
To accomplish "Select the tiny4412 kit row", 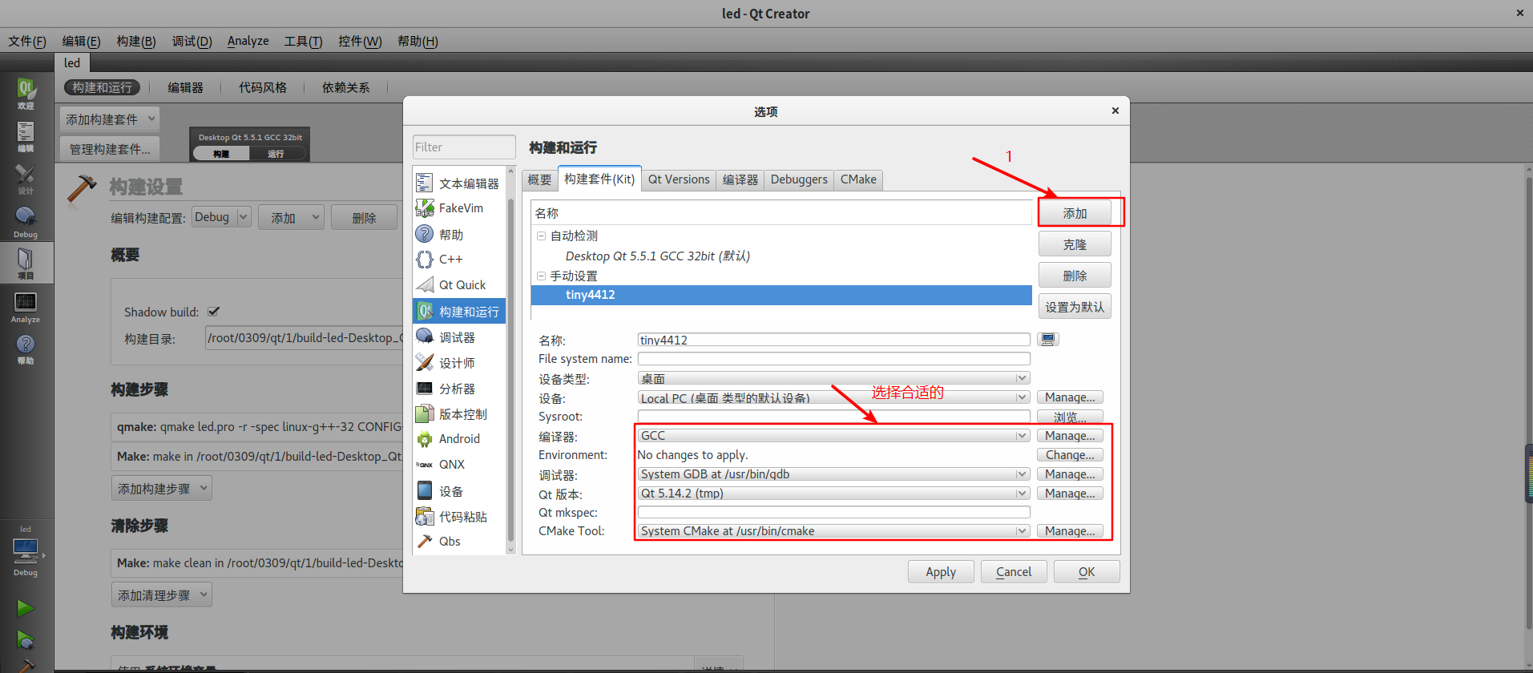I will [781, 295].
